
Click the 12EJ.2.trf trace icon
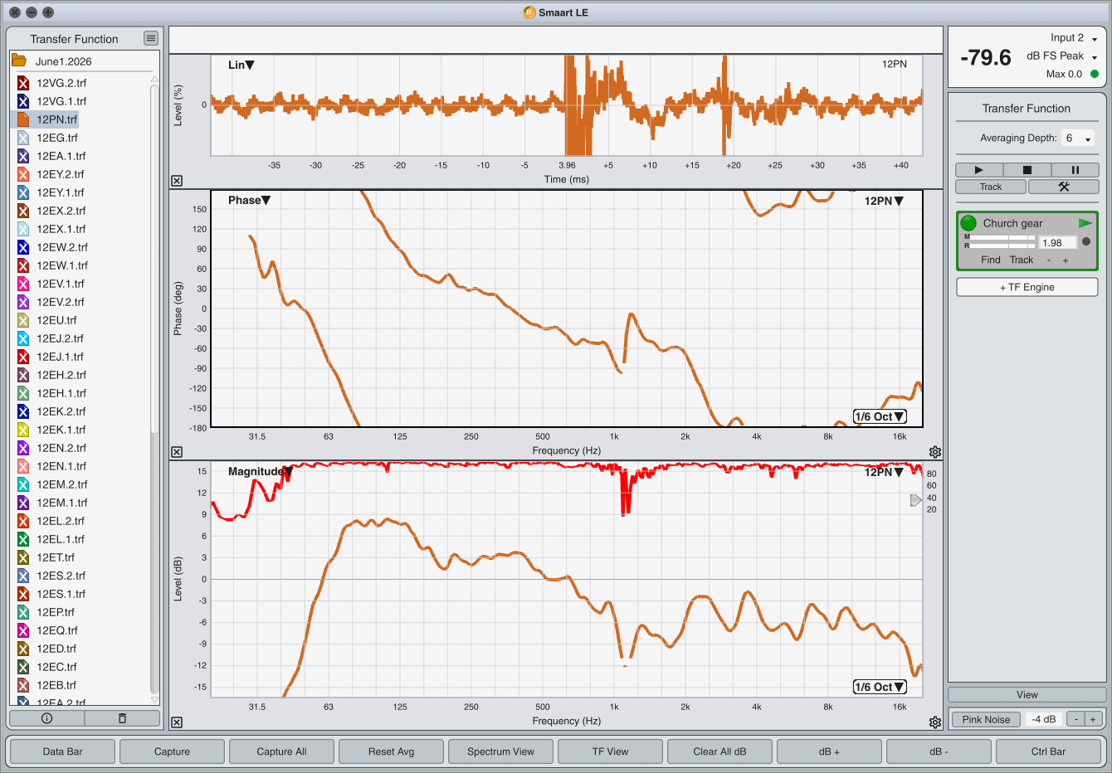point(23,338)
